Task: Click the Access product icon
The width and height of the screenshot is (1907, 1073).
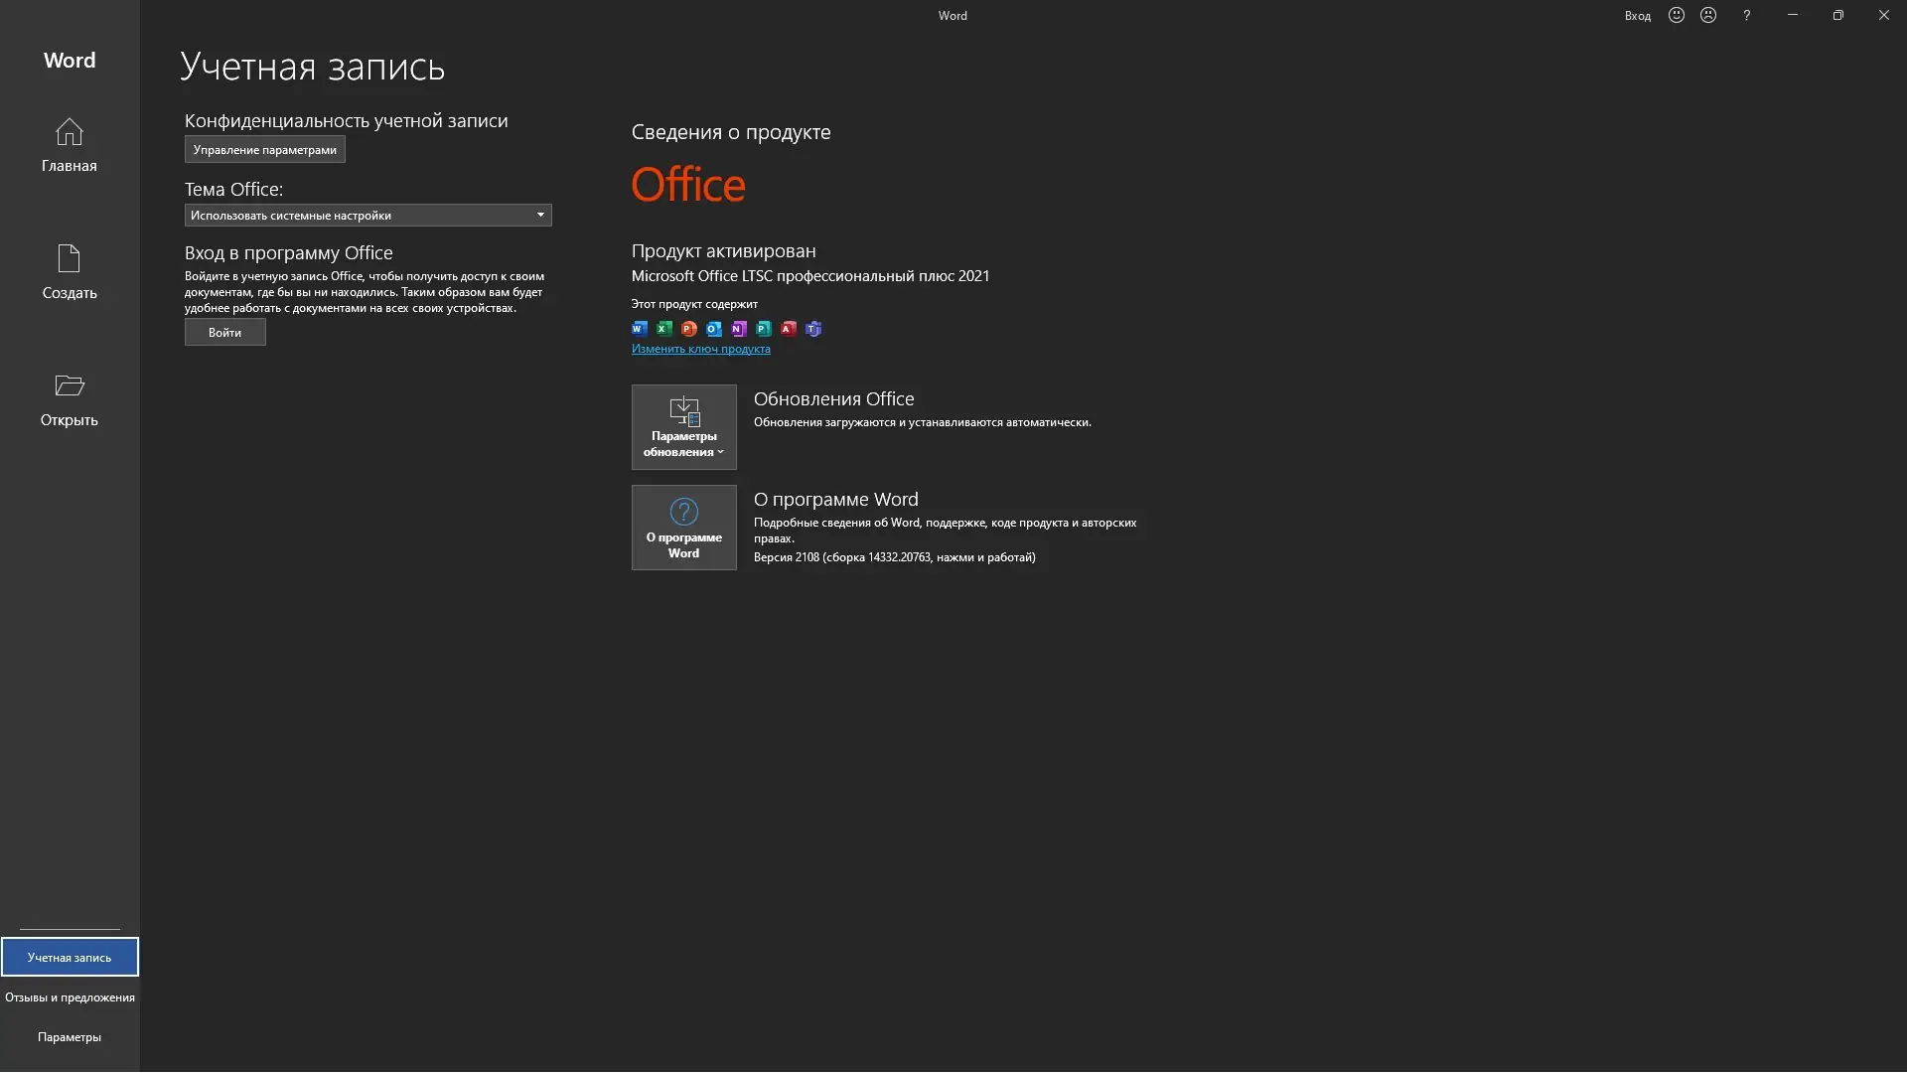Action: [789, 329]
